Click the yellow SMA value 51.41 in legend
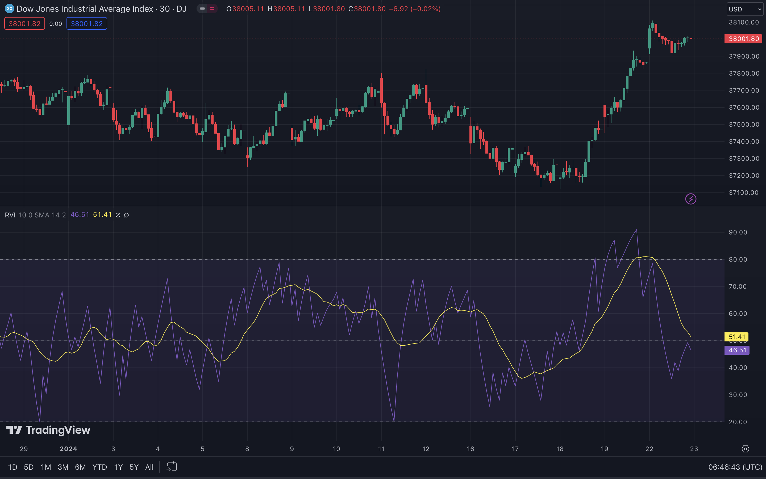 coord(102,215)
